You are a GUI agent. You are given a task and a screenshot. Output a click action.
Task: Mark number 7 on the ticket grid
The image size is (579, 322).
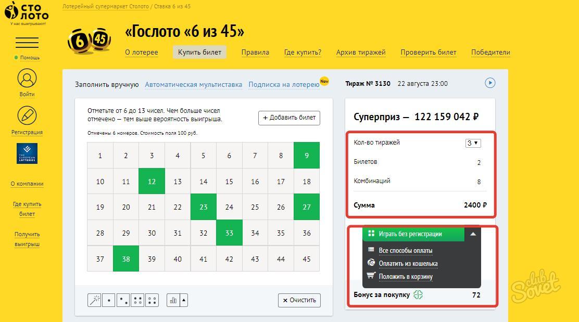255,156
